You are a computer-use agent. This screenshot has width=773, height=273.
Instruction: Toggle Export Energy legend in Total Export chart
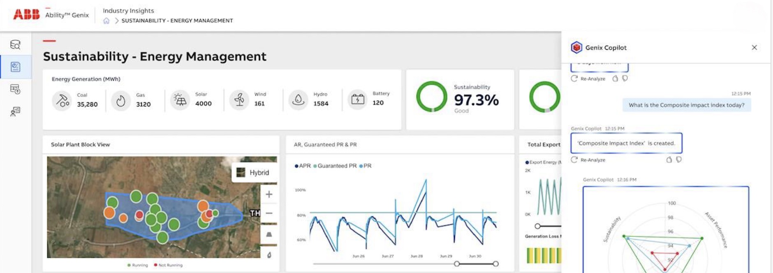click(543, 162)
